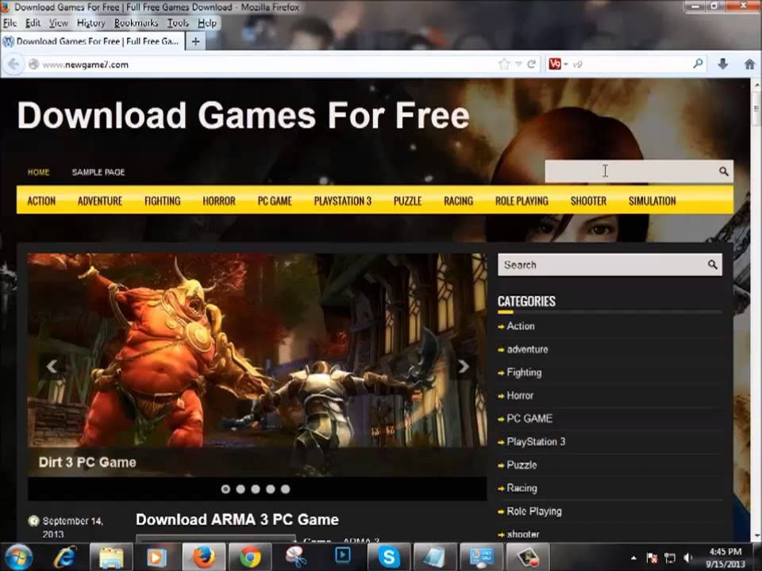Viewport: 762px width, 571px height.
Task: Click the sidebar search magnifier icon
Action: point(713,265)
